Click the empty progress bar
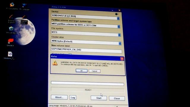The image size is (190, 107). point(87,84)
